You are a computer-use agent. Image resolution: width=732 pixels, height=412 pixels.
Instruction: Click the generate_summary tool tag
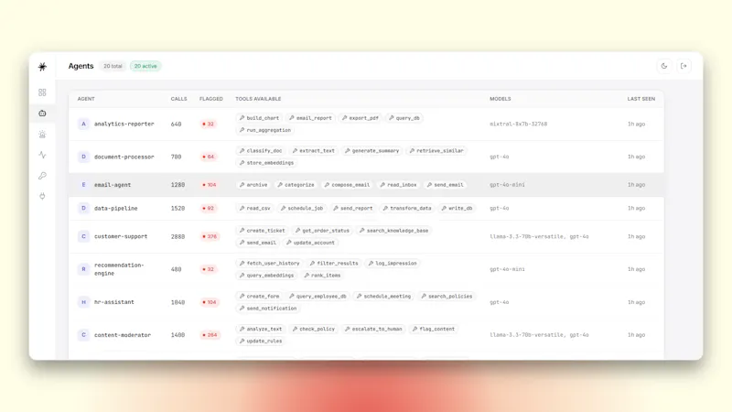click(x=371, y=151)
